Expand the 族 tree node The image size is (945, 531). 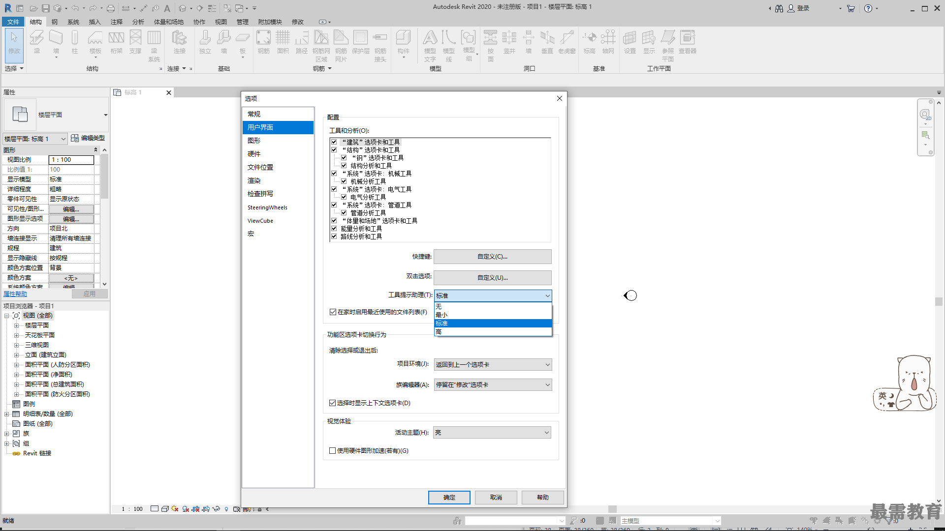click(x=6, y=434)
